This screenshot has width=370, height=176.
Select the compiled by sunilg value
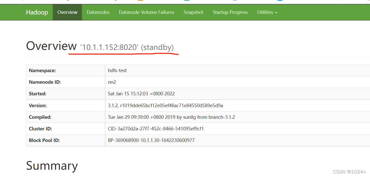(172, 117)
